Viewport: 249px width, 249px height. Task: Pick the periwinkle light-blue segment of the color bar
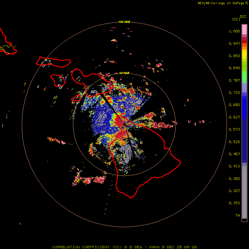[244, 88]
